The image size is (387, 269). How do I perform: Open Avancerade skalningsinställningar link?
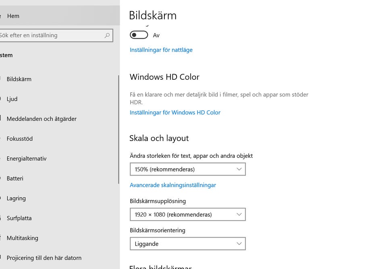point(173,185)
